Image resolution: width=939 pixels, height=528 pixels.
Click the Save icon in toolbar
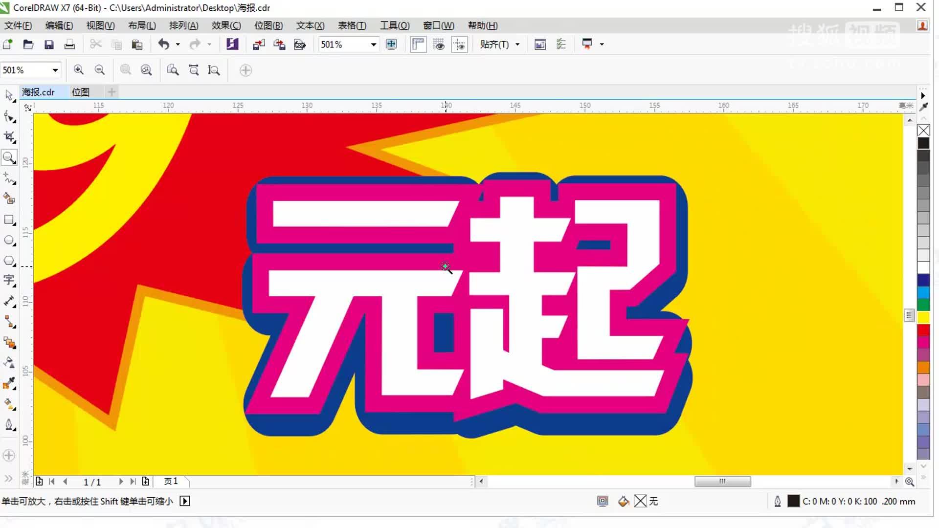coord(49,44)
